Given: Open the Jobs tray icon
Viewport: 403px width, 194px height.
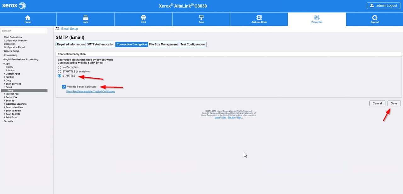Looking at the screenshot, I should [x=86, y=18].
